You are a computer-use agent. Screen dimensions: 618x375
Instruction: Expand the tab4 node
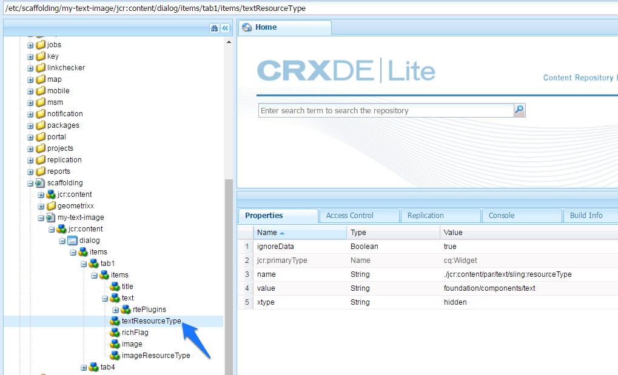tap(84, 368)
